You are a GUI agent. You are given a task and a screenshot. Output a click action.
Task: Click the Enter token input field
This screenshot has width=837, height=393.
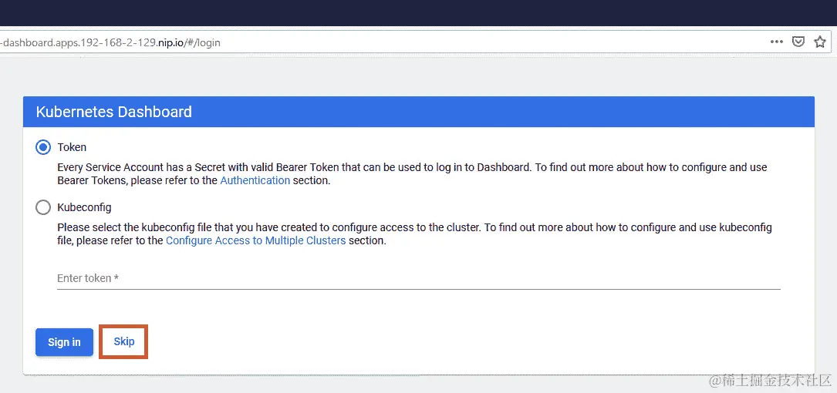coord(418,278)
